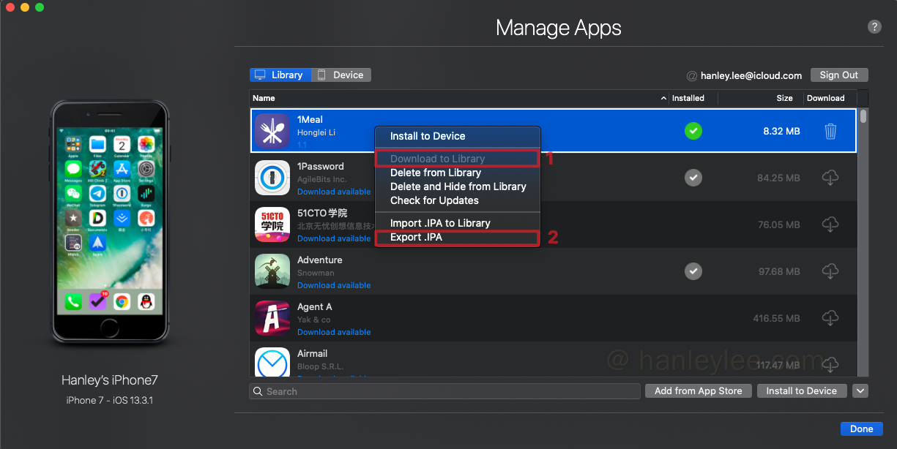The image size is (897, 449).
Task: Click the Hanley's iPhone7 device name
Action: click(110, 380)
